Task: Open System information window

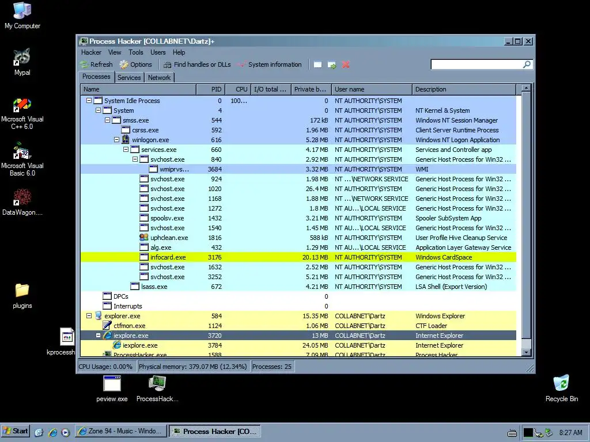Action: tap(270, 64)
